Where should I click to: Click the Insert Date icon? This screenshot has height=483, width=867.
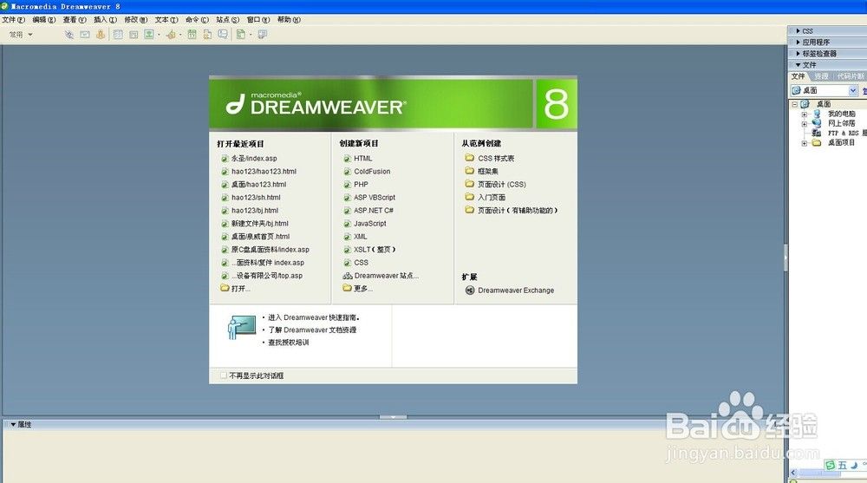[x=192, y=35]
